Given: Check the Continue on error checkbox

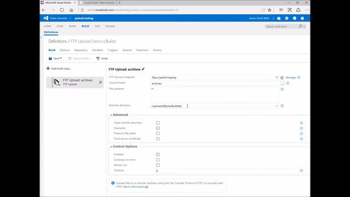Looking at the screenshot, I should pos(158,160).
